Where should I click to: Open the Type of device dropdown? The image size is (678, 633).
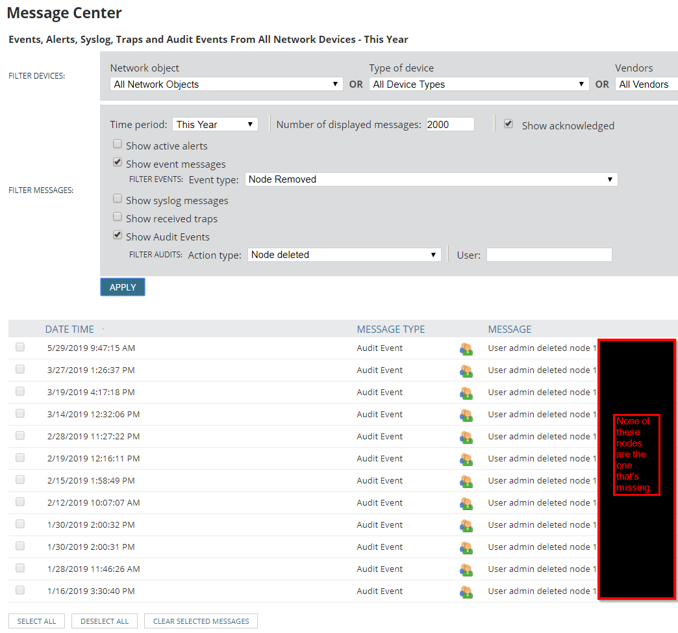click(479, 84)
